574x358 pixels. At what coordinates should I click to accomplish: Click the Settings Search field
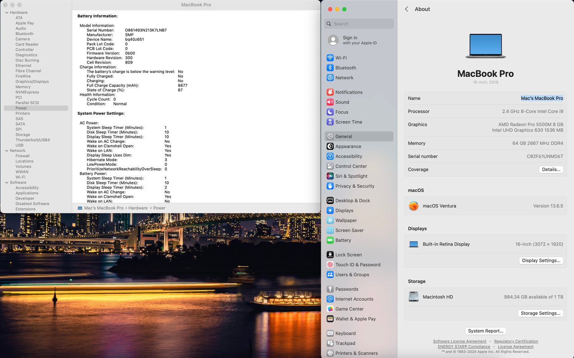(x=359, y=24)
